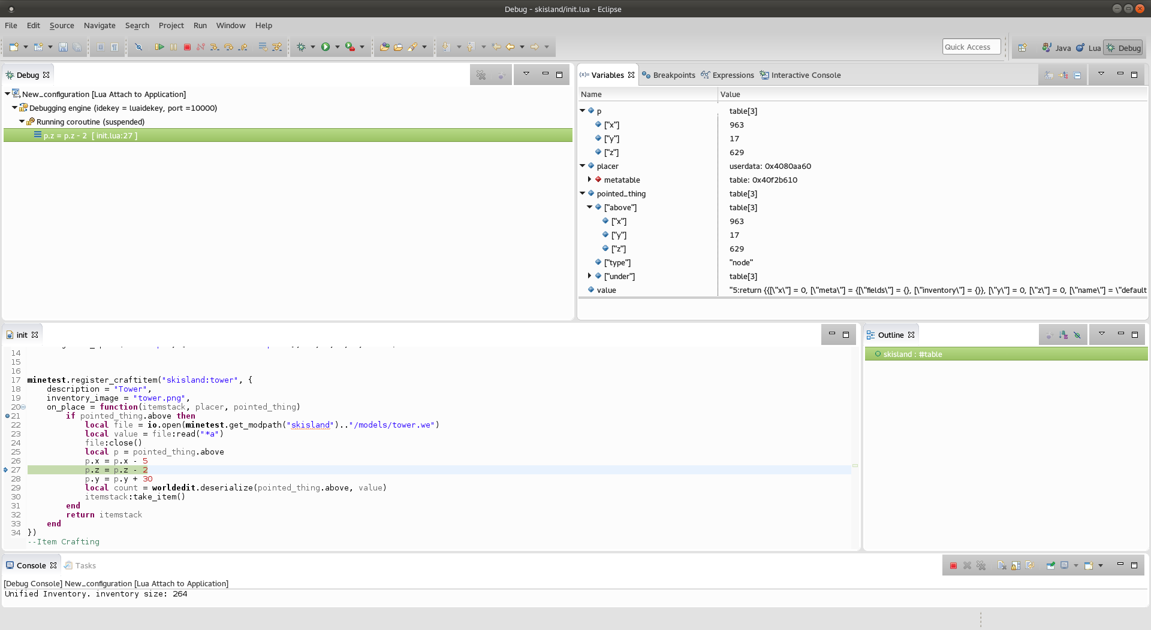Toggle Skip All Breakpoints icon
Viewport: 1151px width, 630px height.
click(x=139, y=47)
